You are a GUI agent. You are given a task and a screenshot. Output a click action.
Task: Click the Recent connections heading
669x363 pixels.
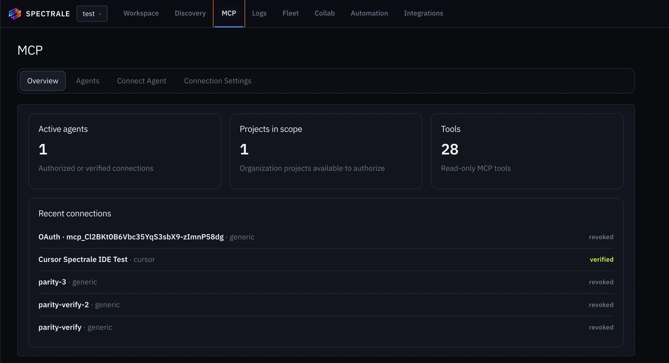point(75,214)
